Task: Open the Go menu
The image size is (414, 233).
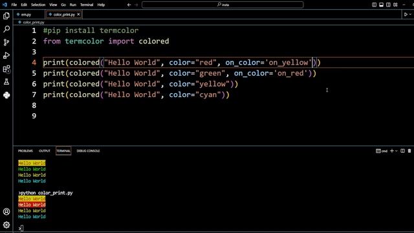Action: click(x=63, y=5)
